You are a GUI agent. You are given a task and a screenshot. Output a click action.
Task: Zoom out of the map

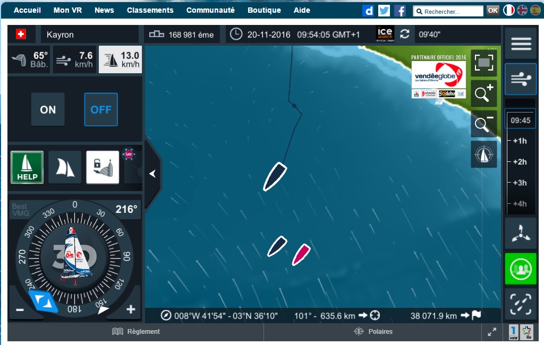click(x=483, y=124)
